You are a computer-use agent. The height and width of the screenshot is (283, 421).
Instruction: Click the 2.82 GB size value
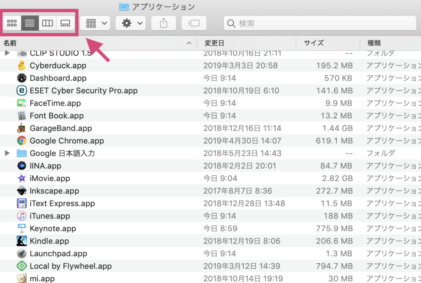pos(338,178)
